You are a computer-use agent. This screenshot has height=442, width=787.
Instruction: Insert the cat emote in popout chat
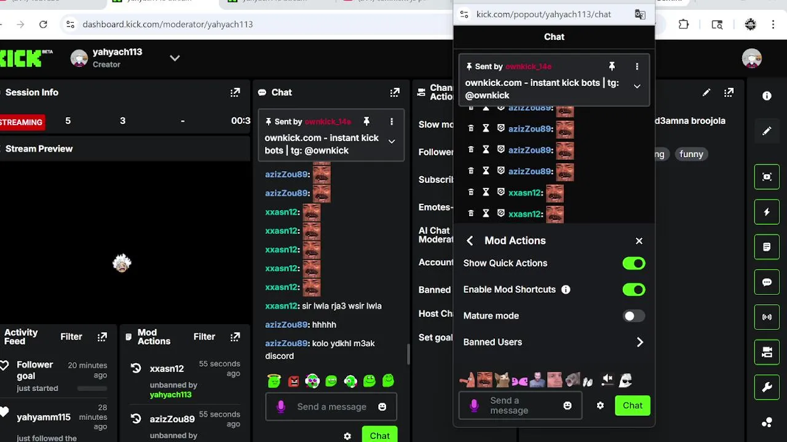(x=502, y=381)
